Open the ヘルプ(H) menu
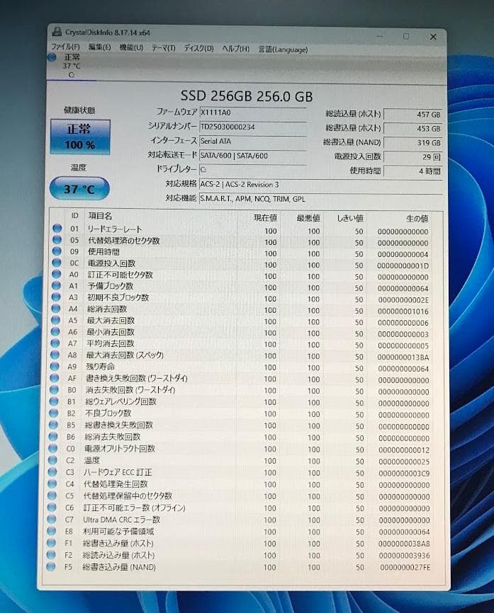 tap(235, 49)
